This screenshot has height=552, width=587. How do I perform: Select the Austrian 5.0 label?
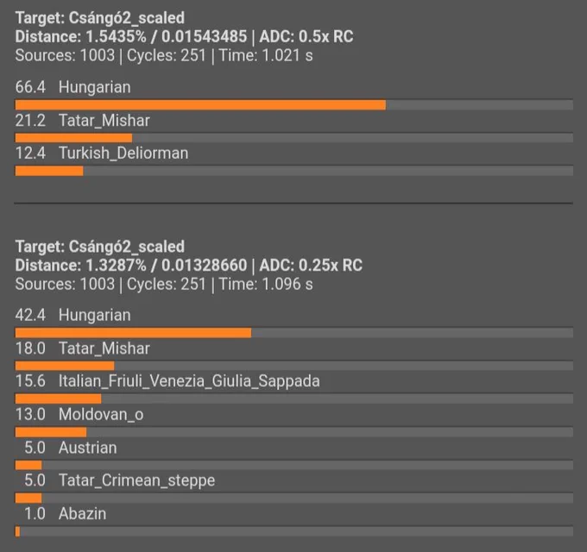click(x=71, y=448)
